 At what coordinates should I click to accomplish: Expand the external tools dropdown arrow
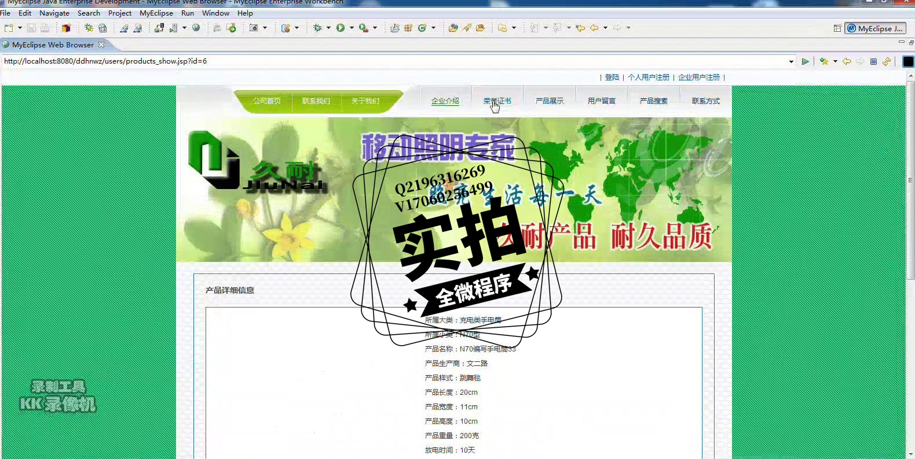click(x=375, y=28)
